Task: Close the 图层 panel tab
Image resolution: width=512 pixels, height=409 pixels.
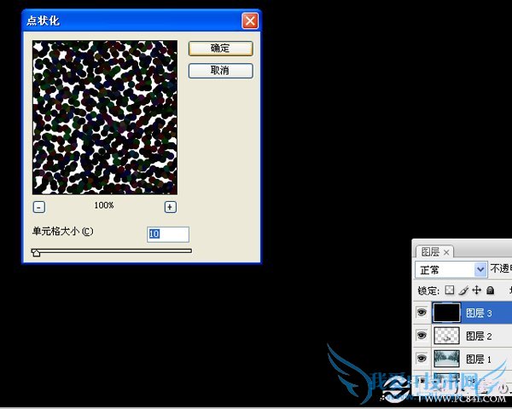Action: click(x=446, y=252)
